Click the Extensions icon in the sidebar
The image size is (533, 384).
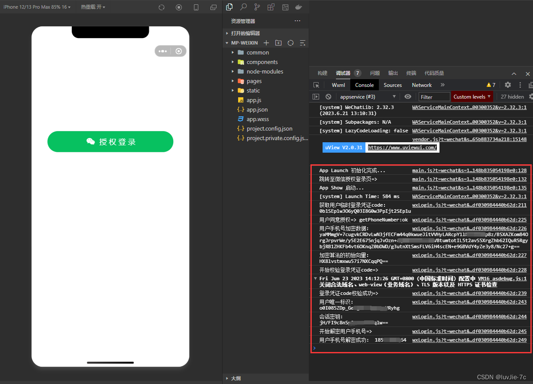pos(271,7)
